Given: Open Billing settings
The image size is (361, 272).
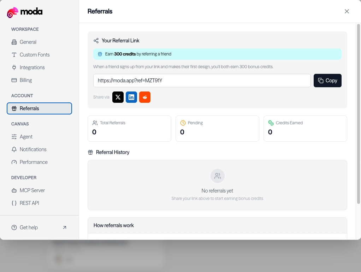Looking at the screenshot, I should pyautogui.click(x=39, y=80).
